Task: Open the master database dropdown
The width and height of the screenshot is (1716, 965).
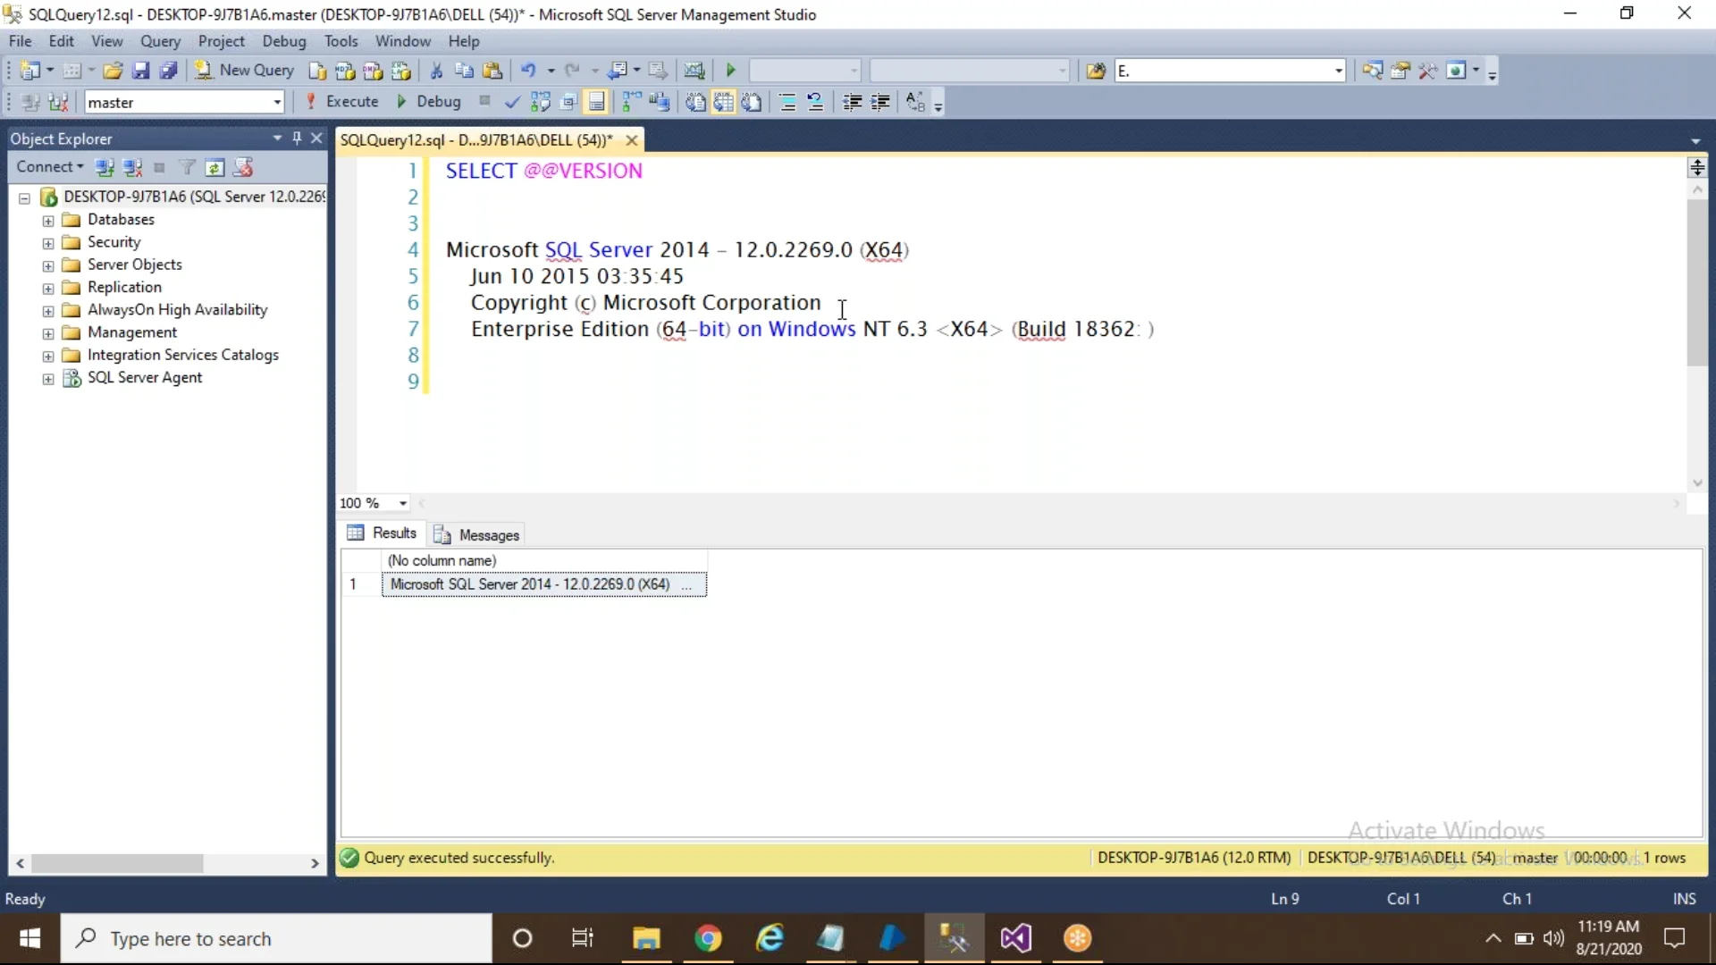Action: pyautogui.click(x=277, y=102)
